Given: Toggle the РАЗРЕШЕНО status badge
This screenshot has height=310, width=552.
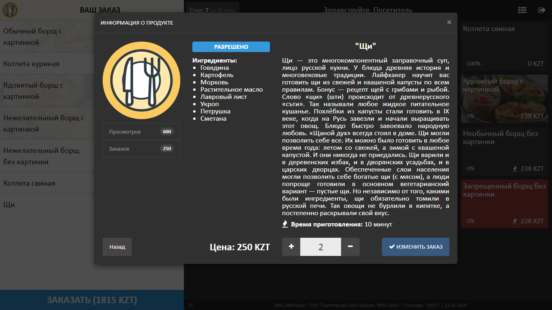Looking at the screenshot, I should [x=231, y=46].
